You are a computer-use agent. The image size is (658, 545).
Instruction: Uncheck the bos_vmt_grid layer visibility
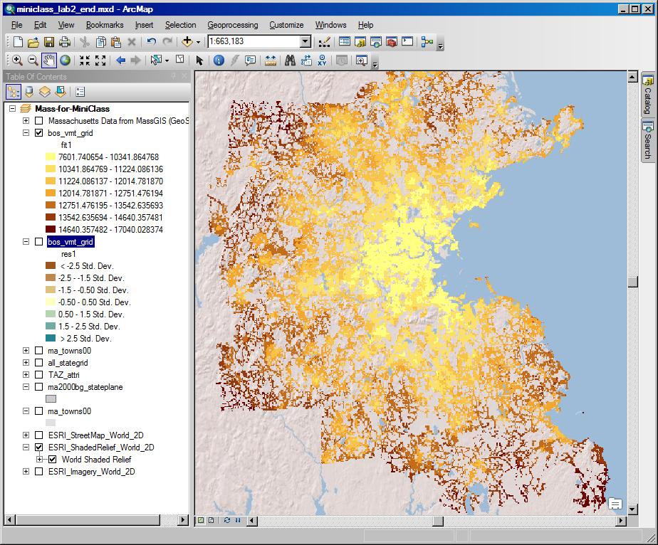tap(39, 132)
